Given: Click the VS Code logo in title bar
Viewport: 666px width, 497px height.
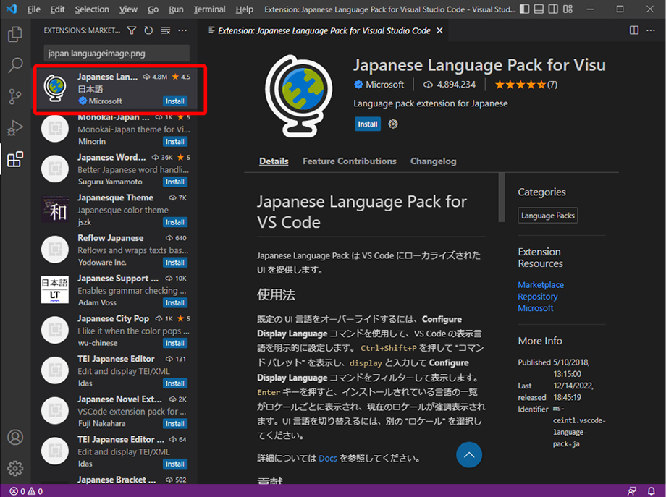Looking at the screenshot, I should [12, 9].
